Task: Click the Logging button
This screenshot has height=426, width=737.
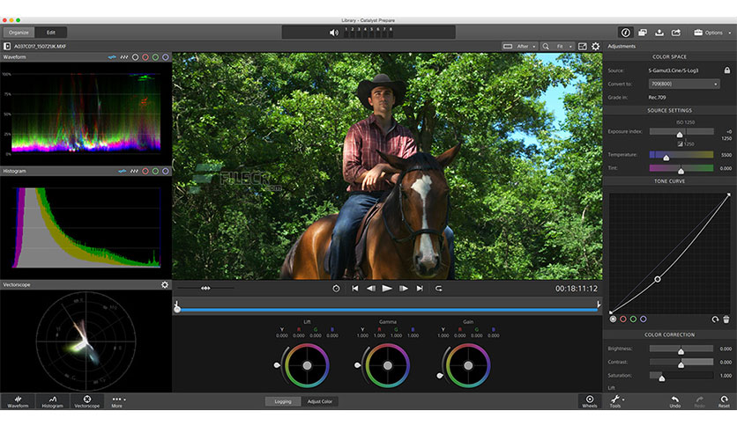Action: pos(283,401)
